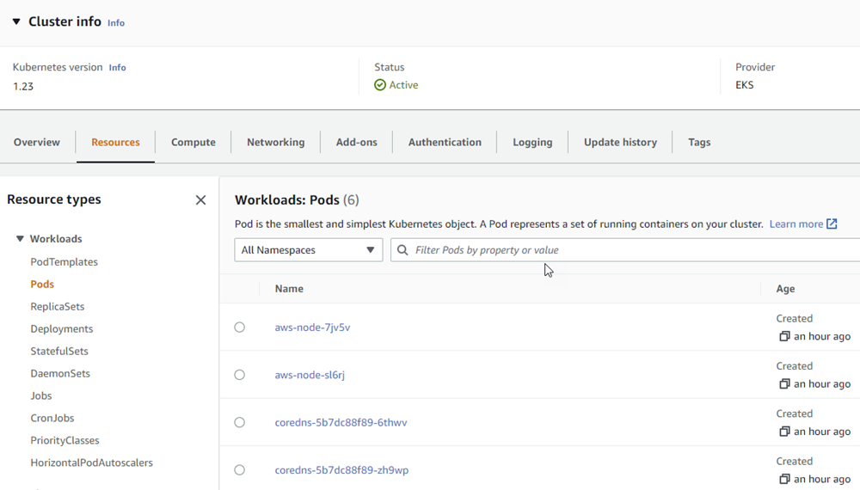
Task: Open pod coredns-5b7dc88f89-6thwv
Action: 341,423
